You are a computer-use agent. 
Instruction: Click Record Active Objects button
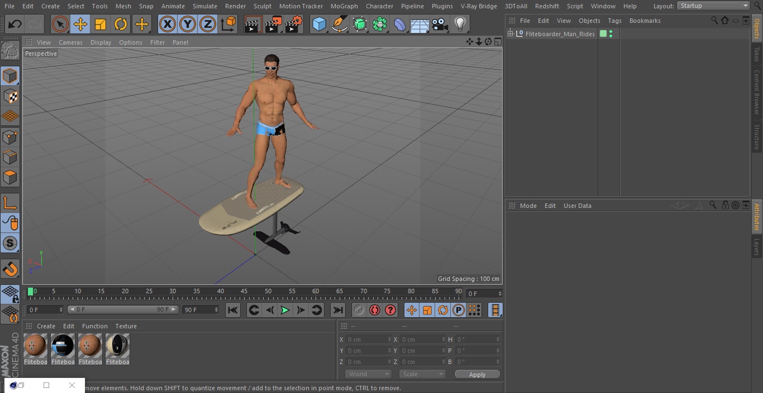[359, 310]
